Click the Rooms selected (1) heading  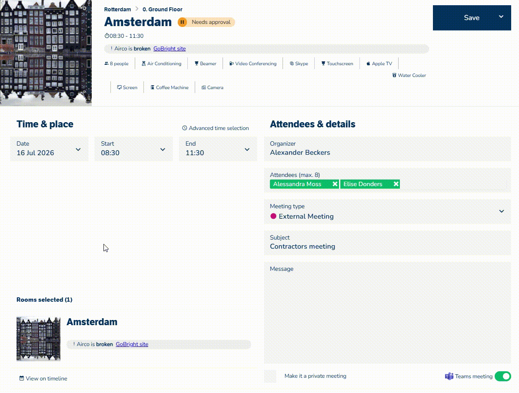point(44,300)
